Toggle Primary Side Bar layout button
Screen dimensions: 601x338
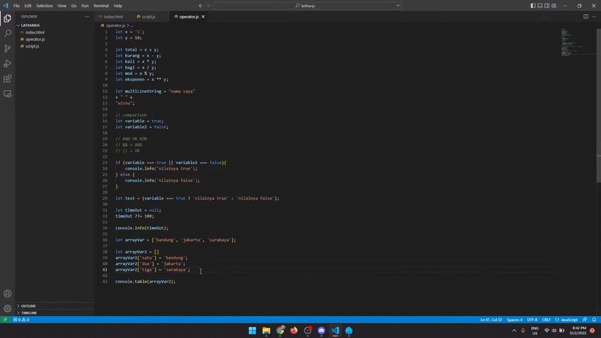pos(533,6)
